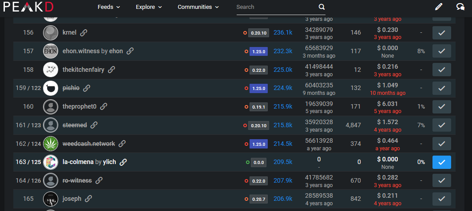Open pishio's link icon
The height and width of the screenshot is (211, 472).
point(87,88)
